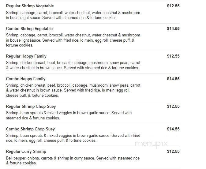Open the Regular Happy Family menu item
206x169 pixels.
[26, 56]
